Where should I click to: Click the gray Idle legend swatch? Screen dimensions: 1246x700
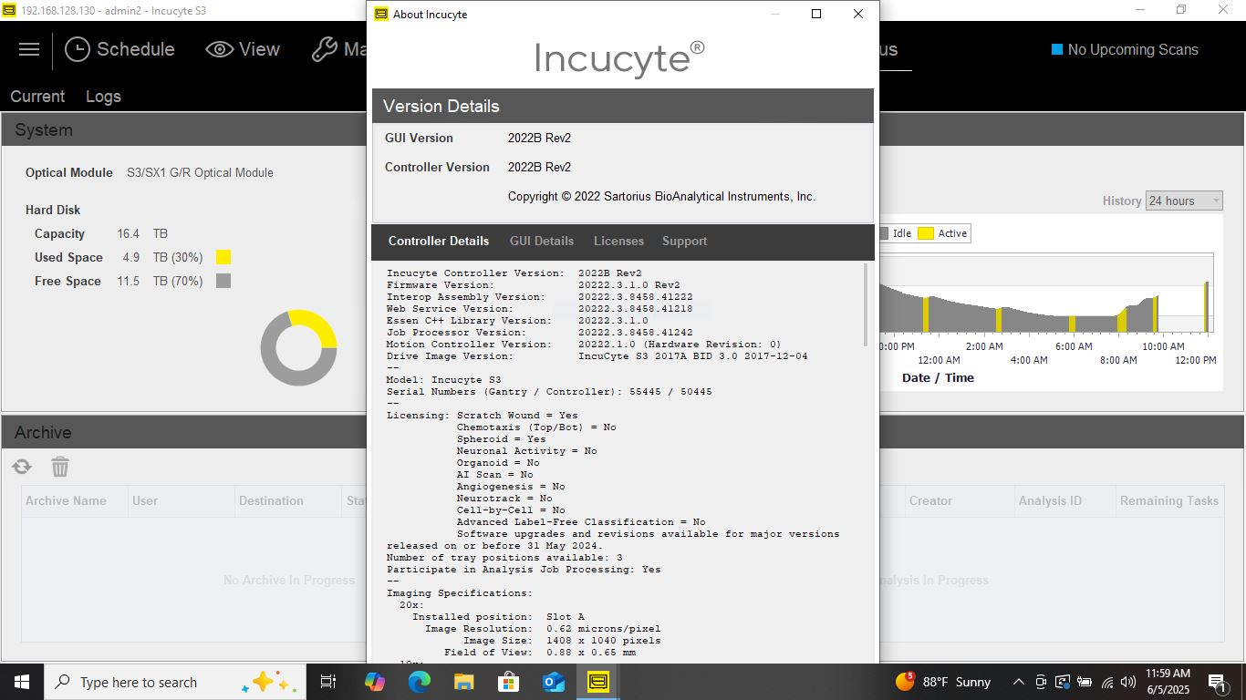pos(883,233)
